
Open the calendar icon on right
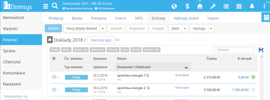pos(266,17)
